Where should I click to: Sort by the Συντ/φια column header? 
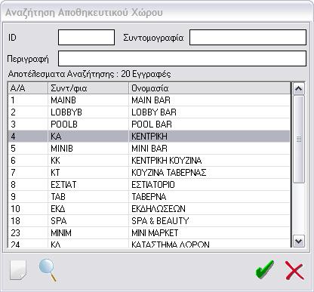click(88, 88)
